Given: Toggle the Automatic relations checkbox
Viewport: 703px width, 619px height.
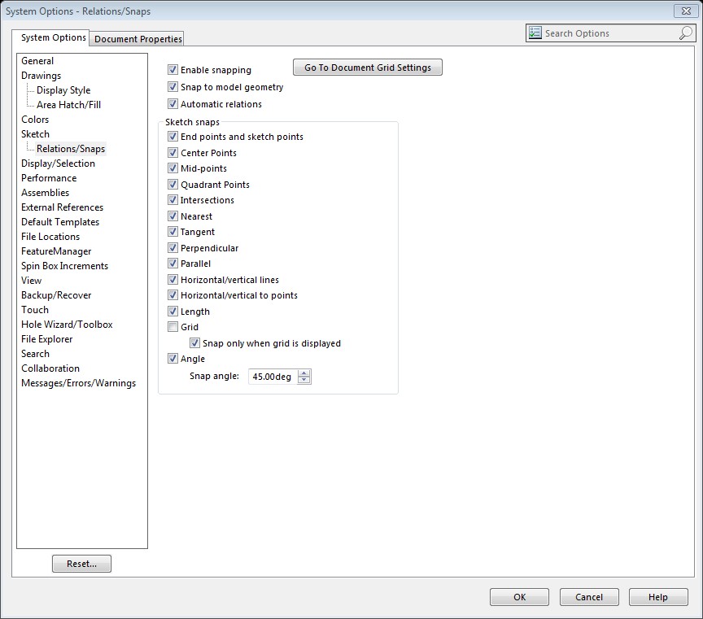Looking at the screenshot, I should tap(172, 104).
